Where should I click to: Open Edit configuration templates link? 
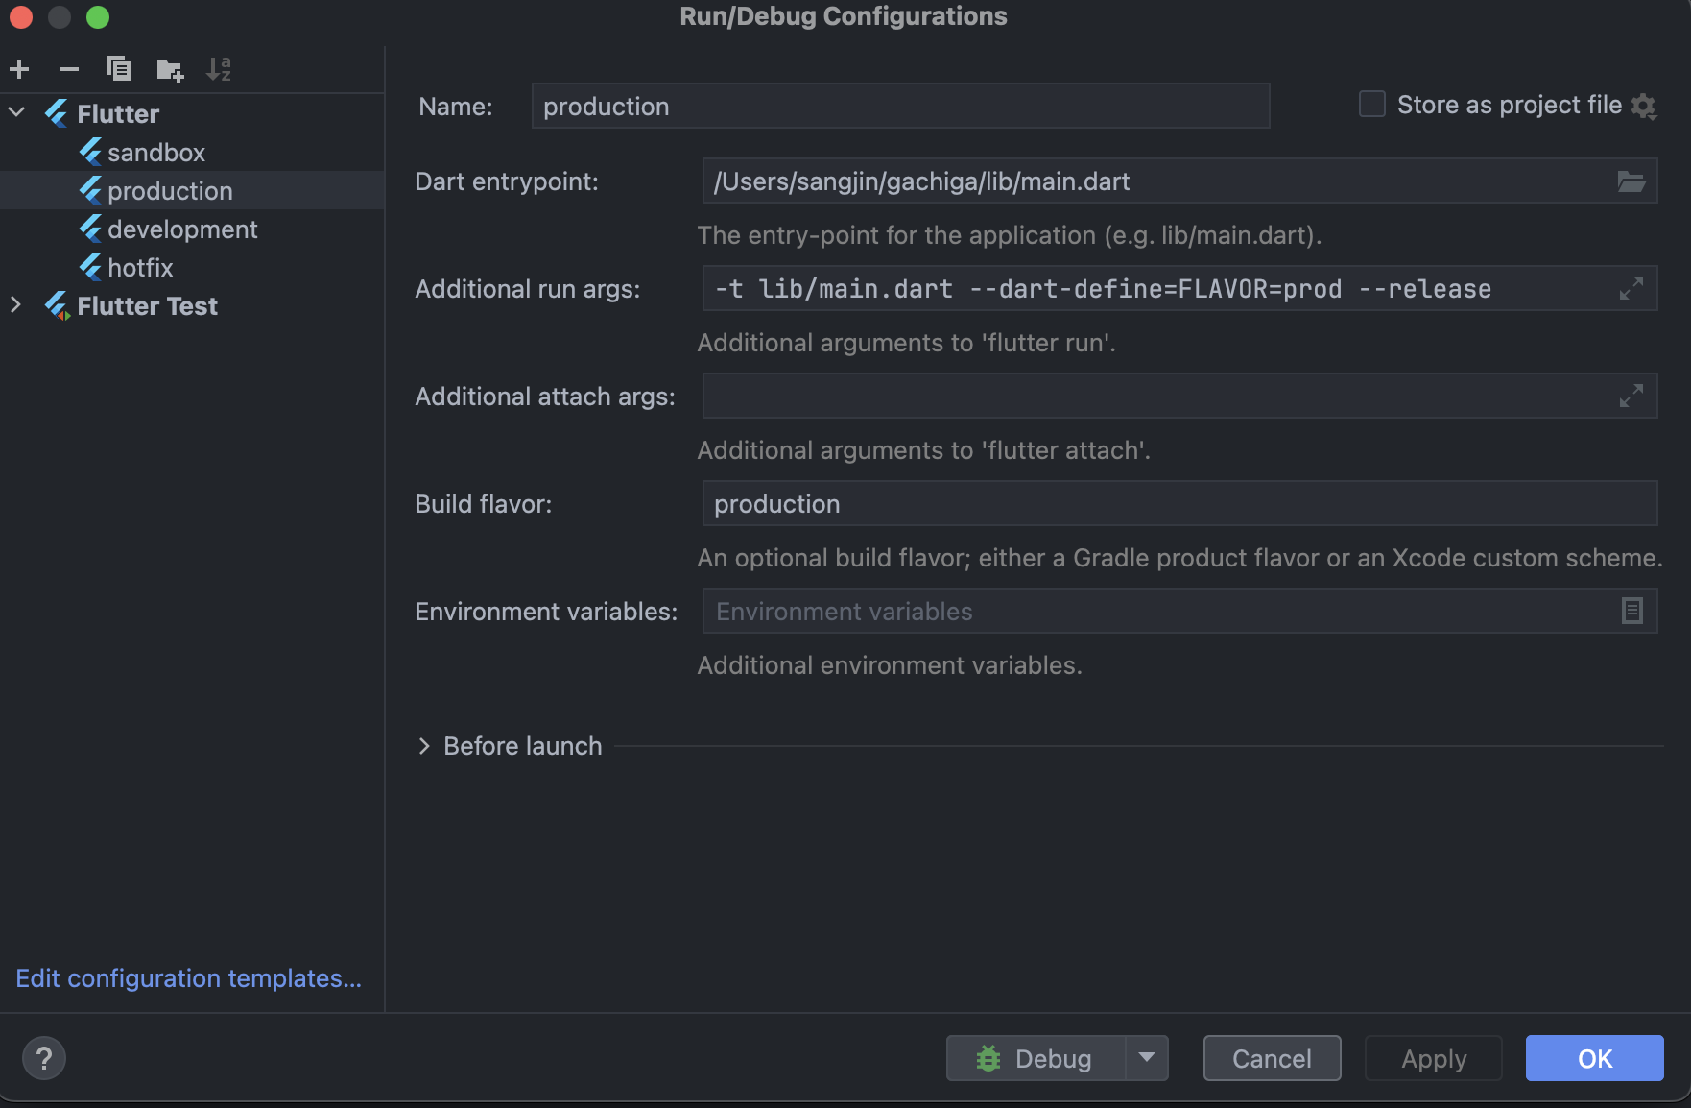189,978
